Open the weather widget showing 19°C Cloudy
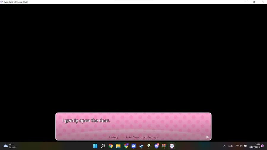The width and height of the screenshot is (267, 150). [x=10, y=146]
